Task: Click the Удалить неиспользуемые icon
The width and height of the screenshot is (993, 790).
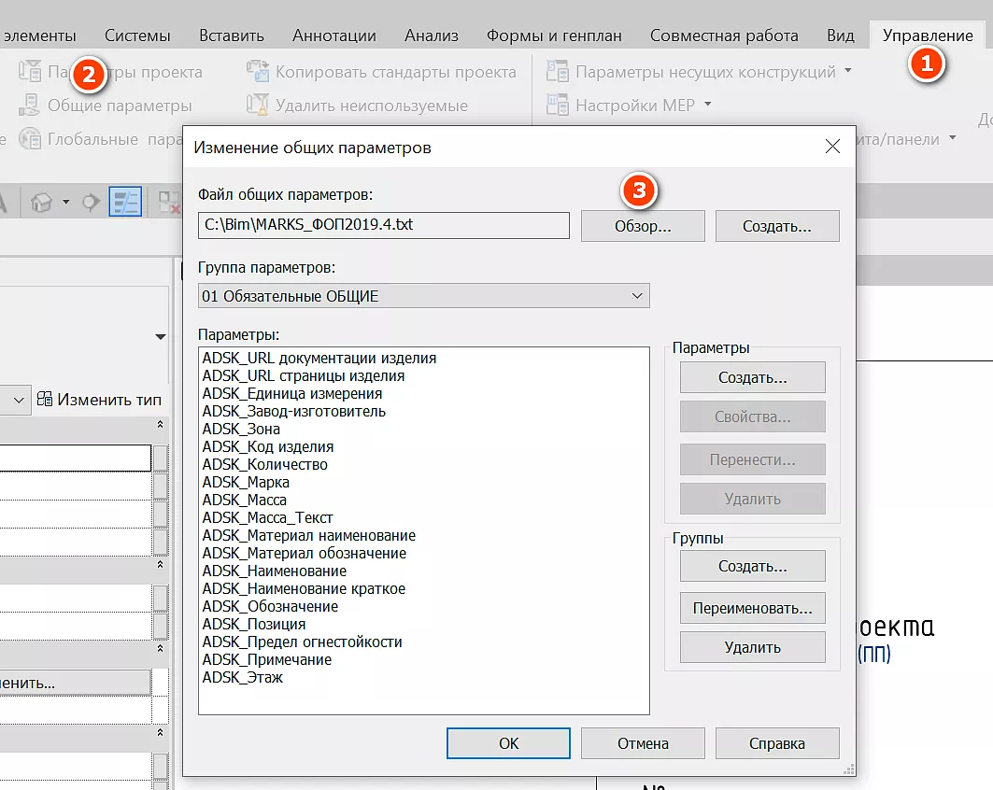Action: point(258,106)
